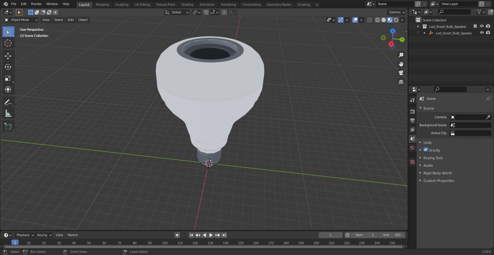Hide the Led_Smart_Bulb_Speake object with the eye
This screenshot has width=494, height=255.
coord(482,33)
